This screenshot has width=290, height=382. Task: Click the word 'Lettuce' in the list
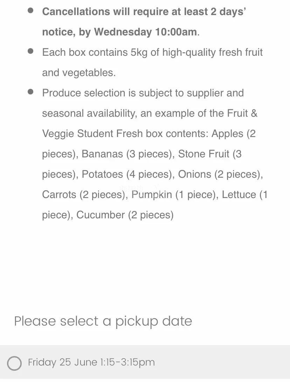239,195
